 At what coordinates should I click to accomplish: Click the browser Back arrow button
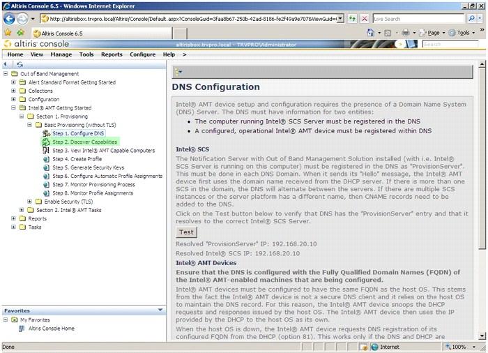pyautogui.click(x=9, y=19)
